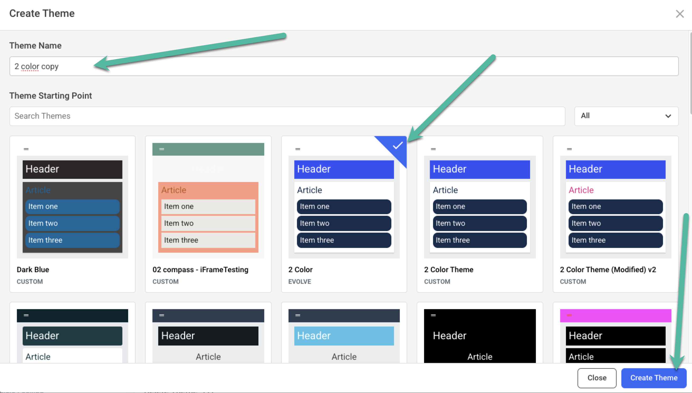Pick the 2 Color Theme (Modified) v2 card
This screenshot has width=692, height=393.
(x=615, y=214)
